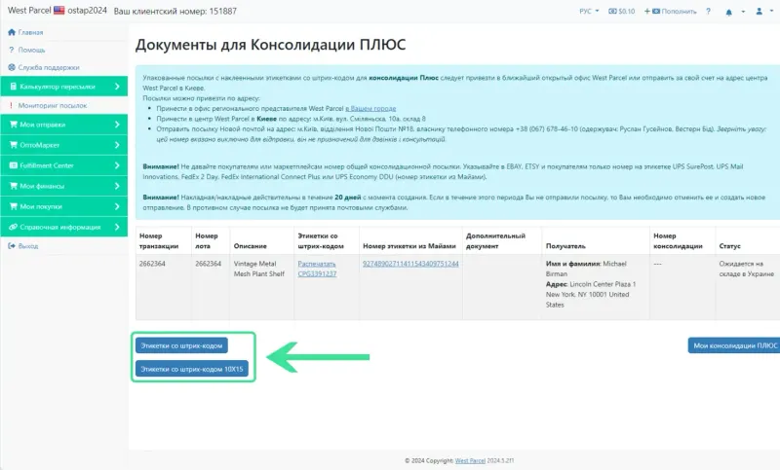780x470 pixels.
Task: Click the West Parcel logo text
Action: (x=29, y=10)
